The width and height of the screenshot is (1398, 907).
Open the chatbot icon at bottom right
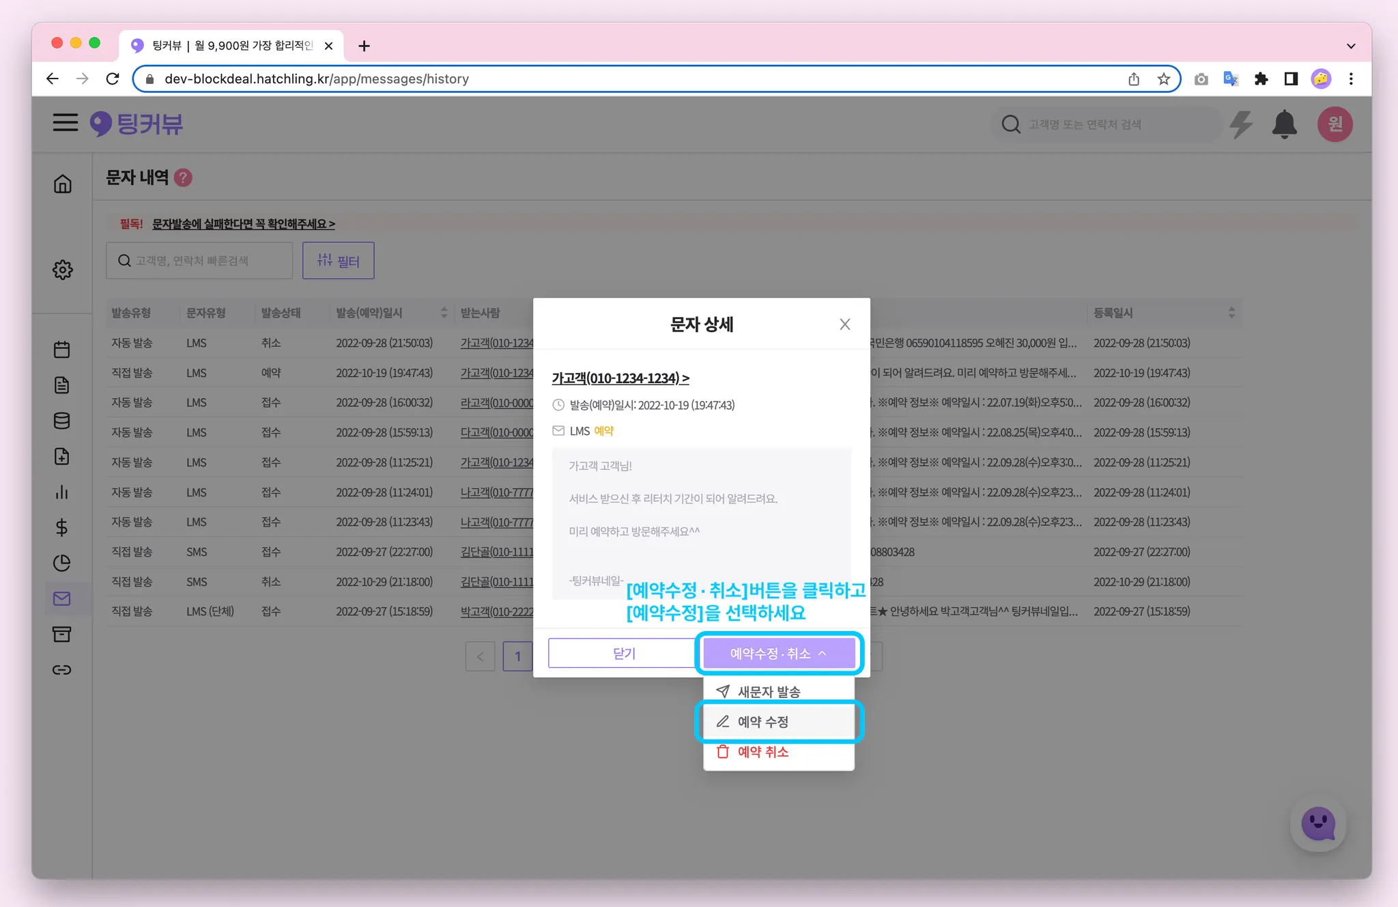point(1317,824)
